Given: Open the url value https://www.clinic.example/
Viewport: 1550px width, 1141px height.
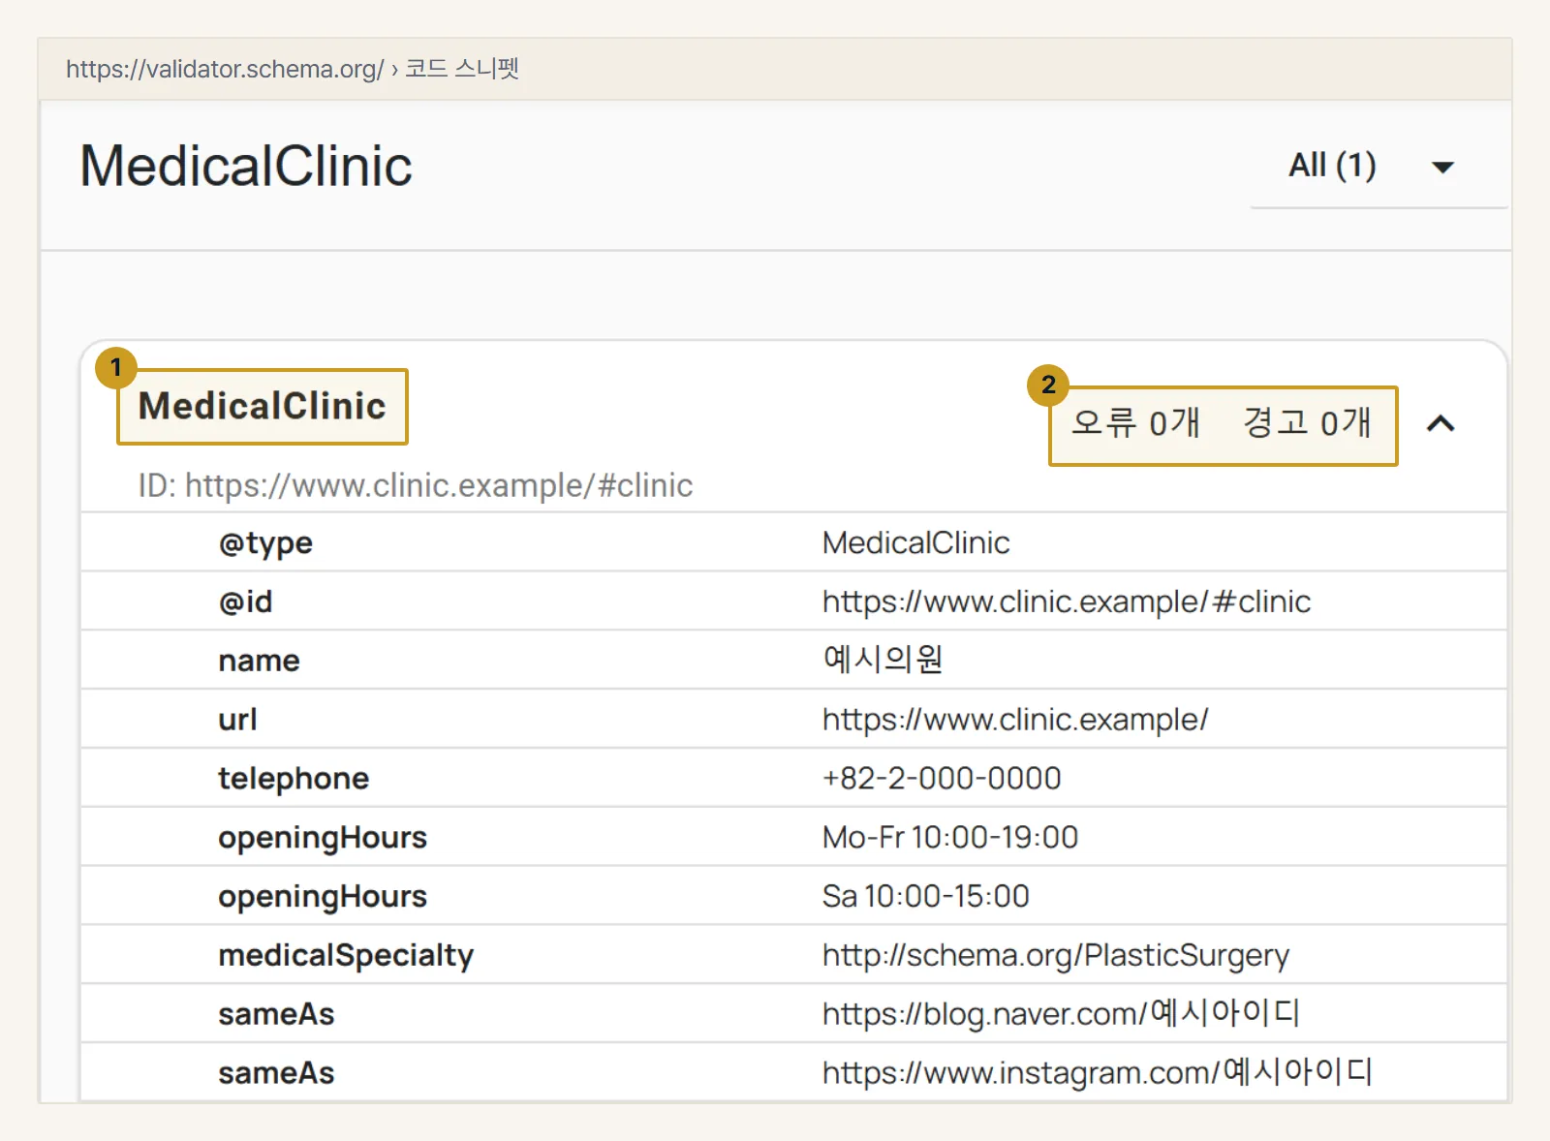Looking at the screenshot, I should [1015, 720].
